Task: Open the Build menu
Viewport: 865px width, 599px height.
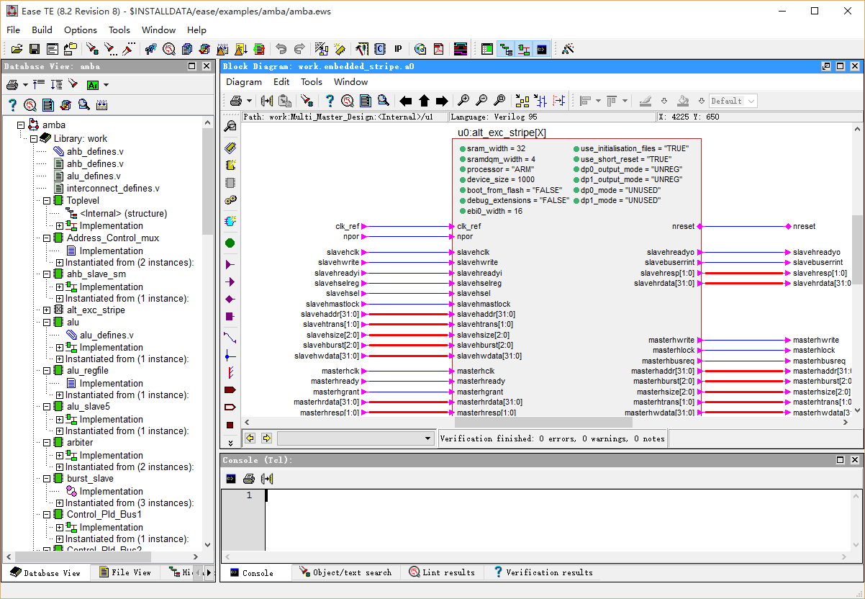Action: tap(42, 30)
